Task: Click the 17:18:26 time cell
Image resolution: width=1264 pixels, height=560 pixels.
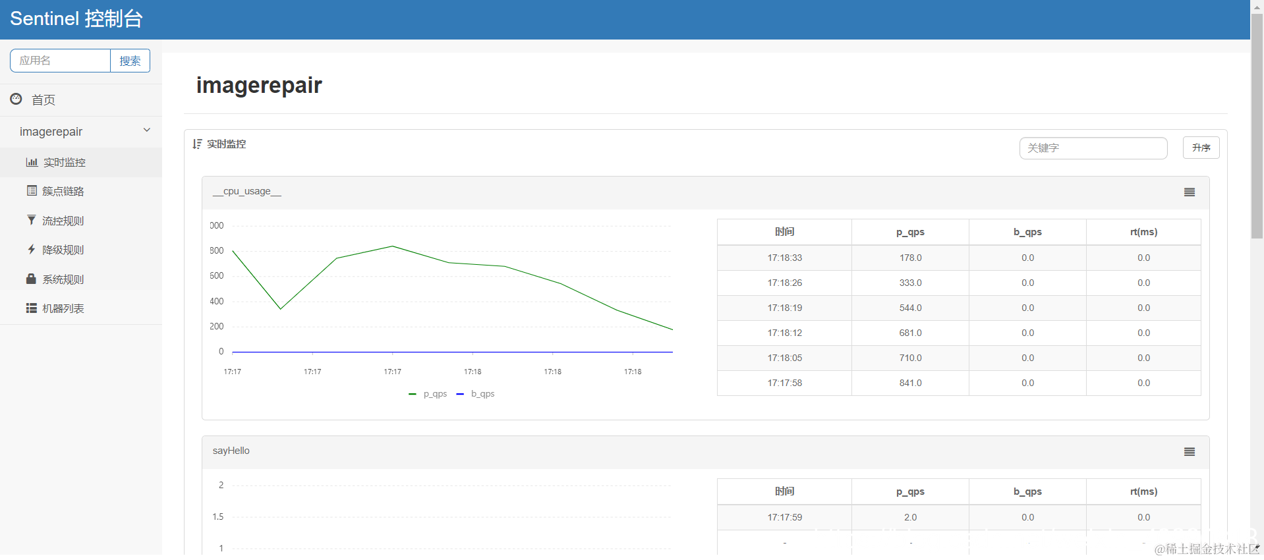Action: point(784,283)
